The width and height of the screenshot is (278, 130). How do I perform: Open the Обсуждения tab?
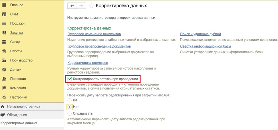17,115
